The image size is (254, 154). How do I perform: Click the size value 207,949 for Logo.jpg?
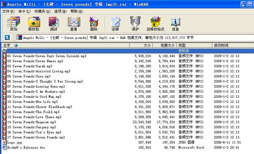coord(144,143)
